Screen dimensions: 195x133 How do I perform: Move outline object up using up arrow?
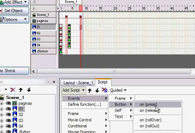[21, 90]
